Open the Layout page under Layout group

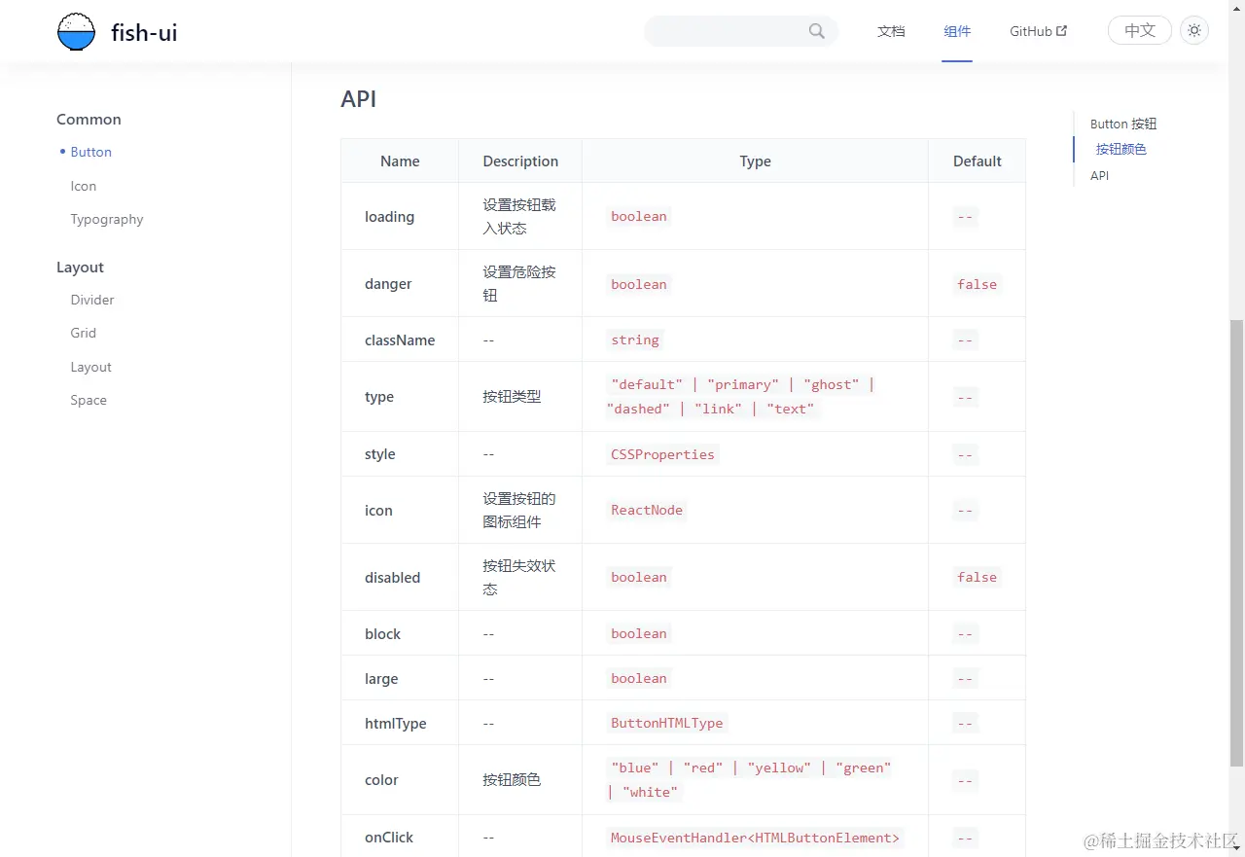[x=91, y=367]
